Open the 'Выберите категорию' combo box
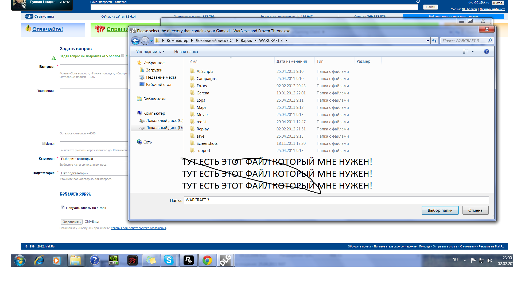513x288 pixels. (x=94, y=159)
